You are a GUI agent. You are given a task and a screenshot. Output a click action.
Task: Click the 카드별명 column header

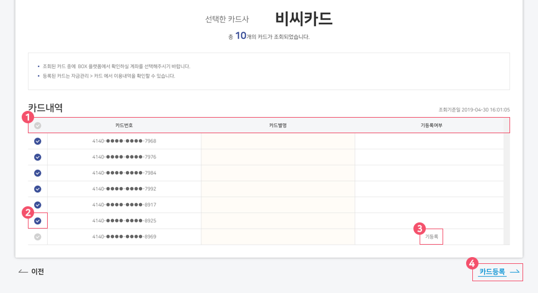click(x=278, y=126)
